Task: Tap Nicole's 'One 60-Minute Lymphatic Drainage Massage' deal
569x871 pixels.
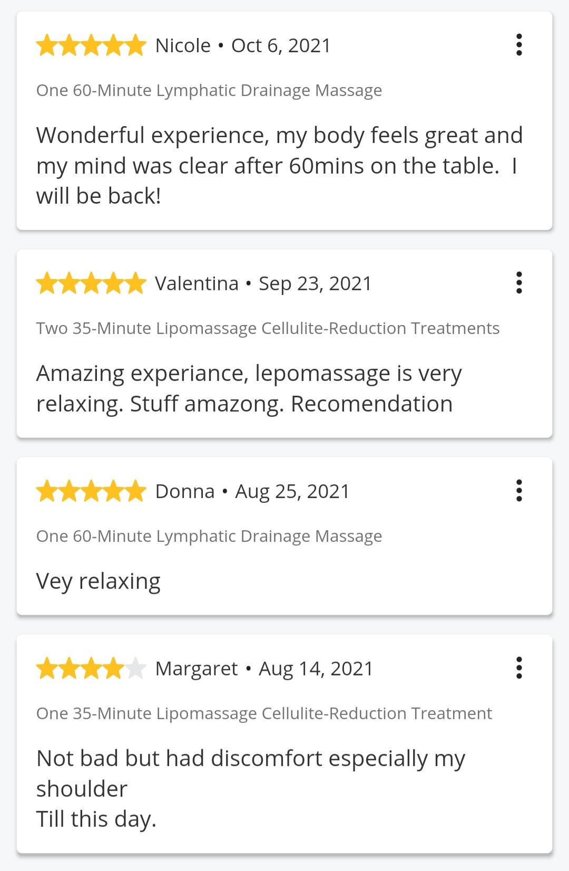Action: click(x=209, y=91)
